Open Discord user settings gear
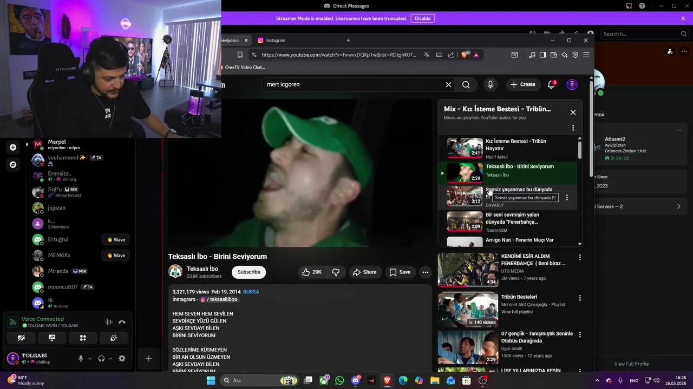The width and height of the screenshot is (693, 389). 122,358
